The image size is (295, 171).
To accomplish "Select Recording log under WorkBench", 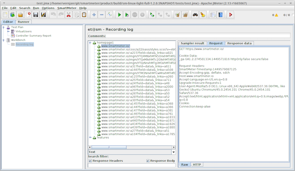I will click(24, 44).
